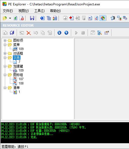Launch the Disassembler chip icon

pos(113,18)
